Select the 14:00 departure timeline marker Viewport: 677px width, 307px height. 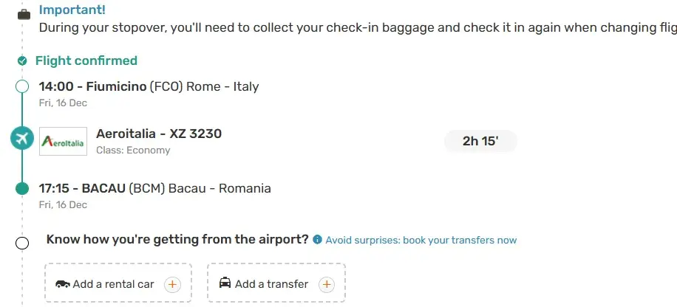coord(22,87)
